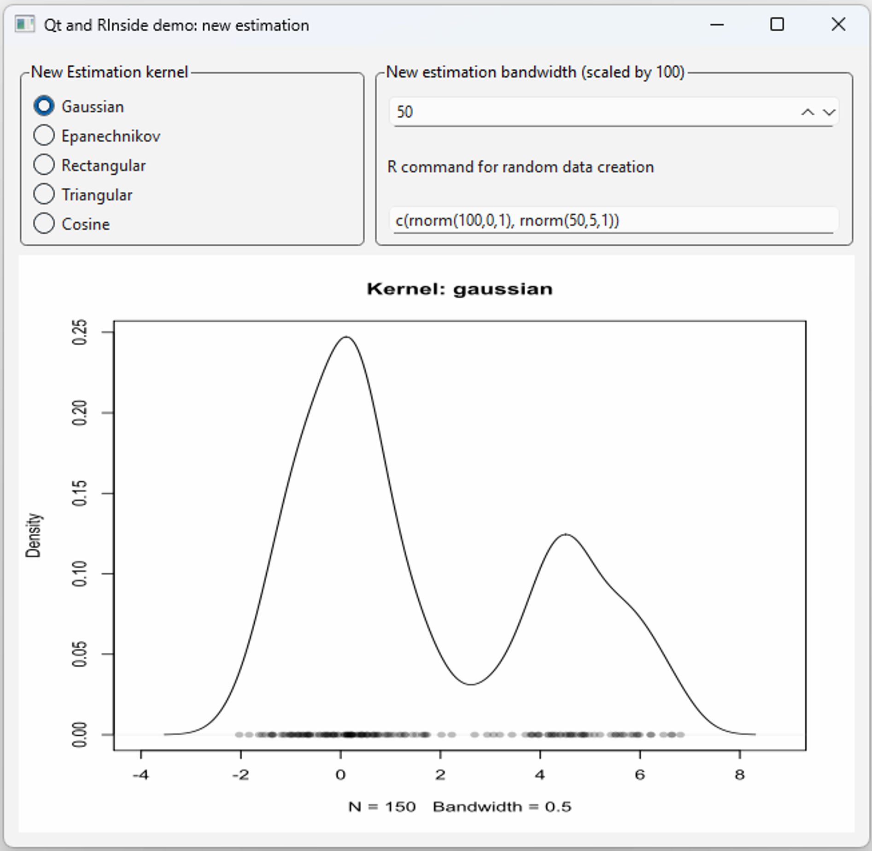Click the Kernel: gaussian plot title
The width and height of the screenshot is (872, 851).
click(x=459, y=289)
